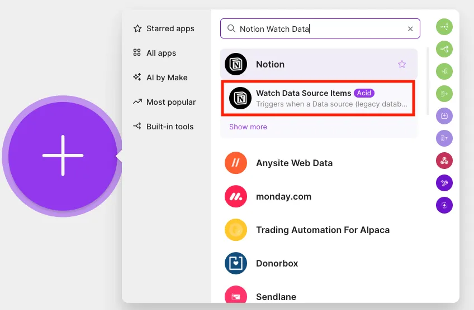Click the large purple plus module button
474x310 pixels.
pos(63,156)
